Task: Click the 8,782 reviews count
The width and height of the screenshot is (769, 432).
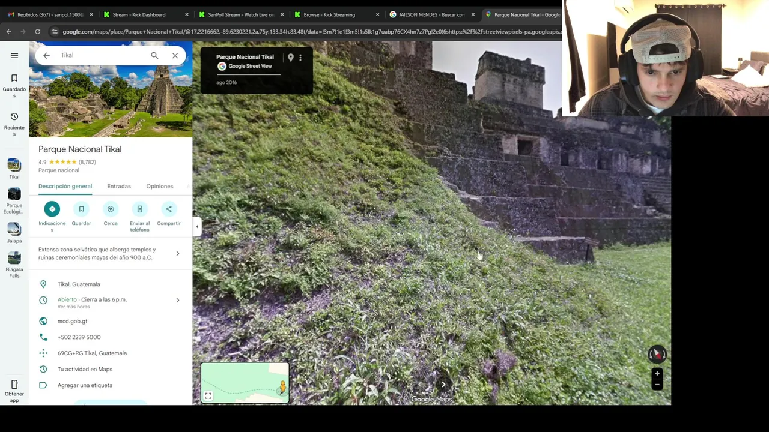Action: tap(87, 162)
